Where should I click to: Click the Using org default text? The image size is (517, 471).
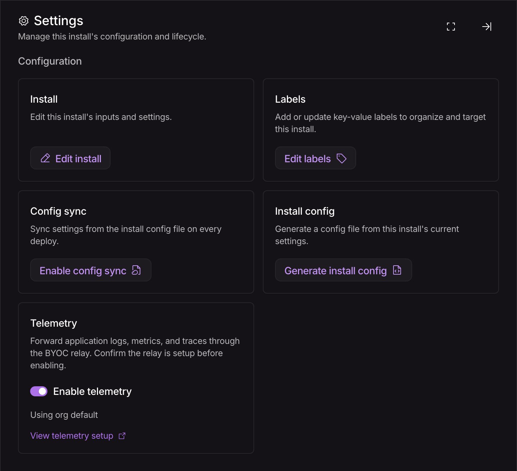pyautogui.click(x=64, y=415)
